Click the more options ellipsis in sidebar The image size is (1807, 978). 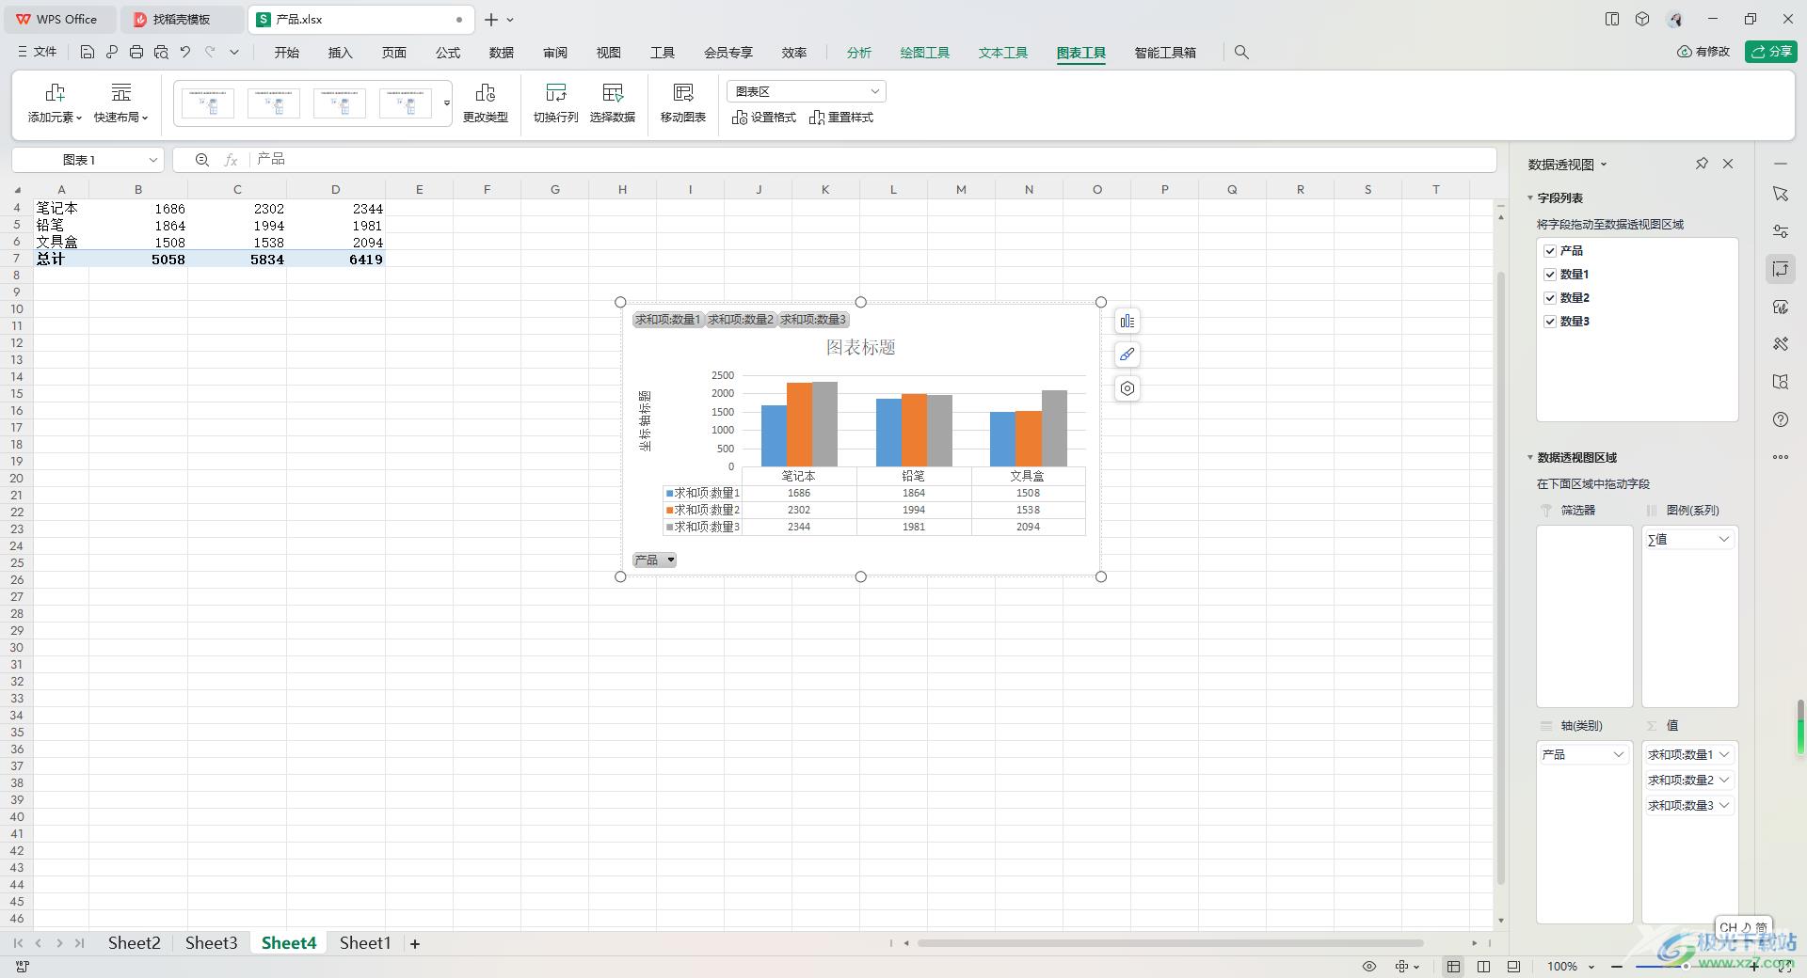tap(1781, 457)
